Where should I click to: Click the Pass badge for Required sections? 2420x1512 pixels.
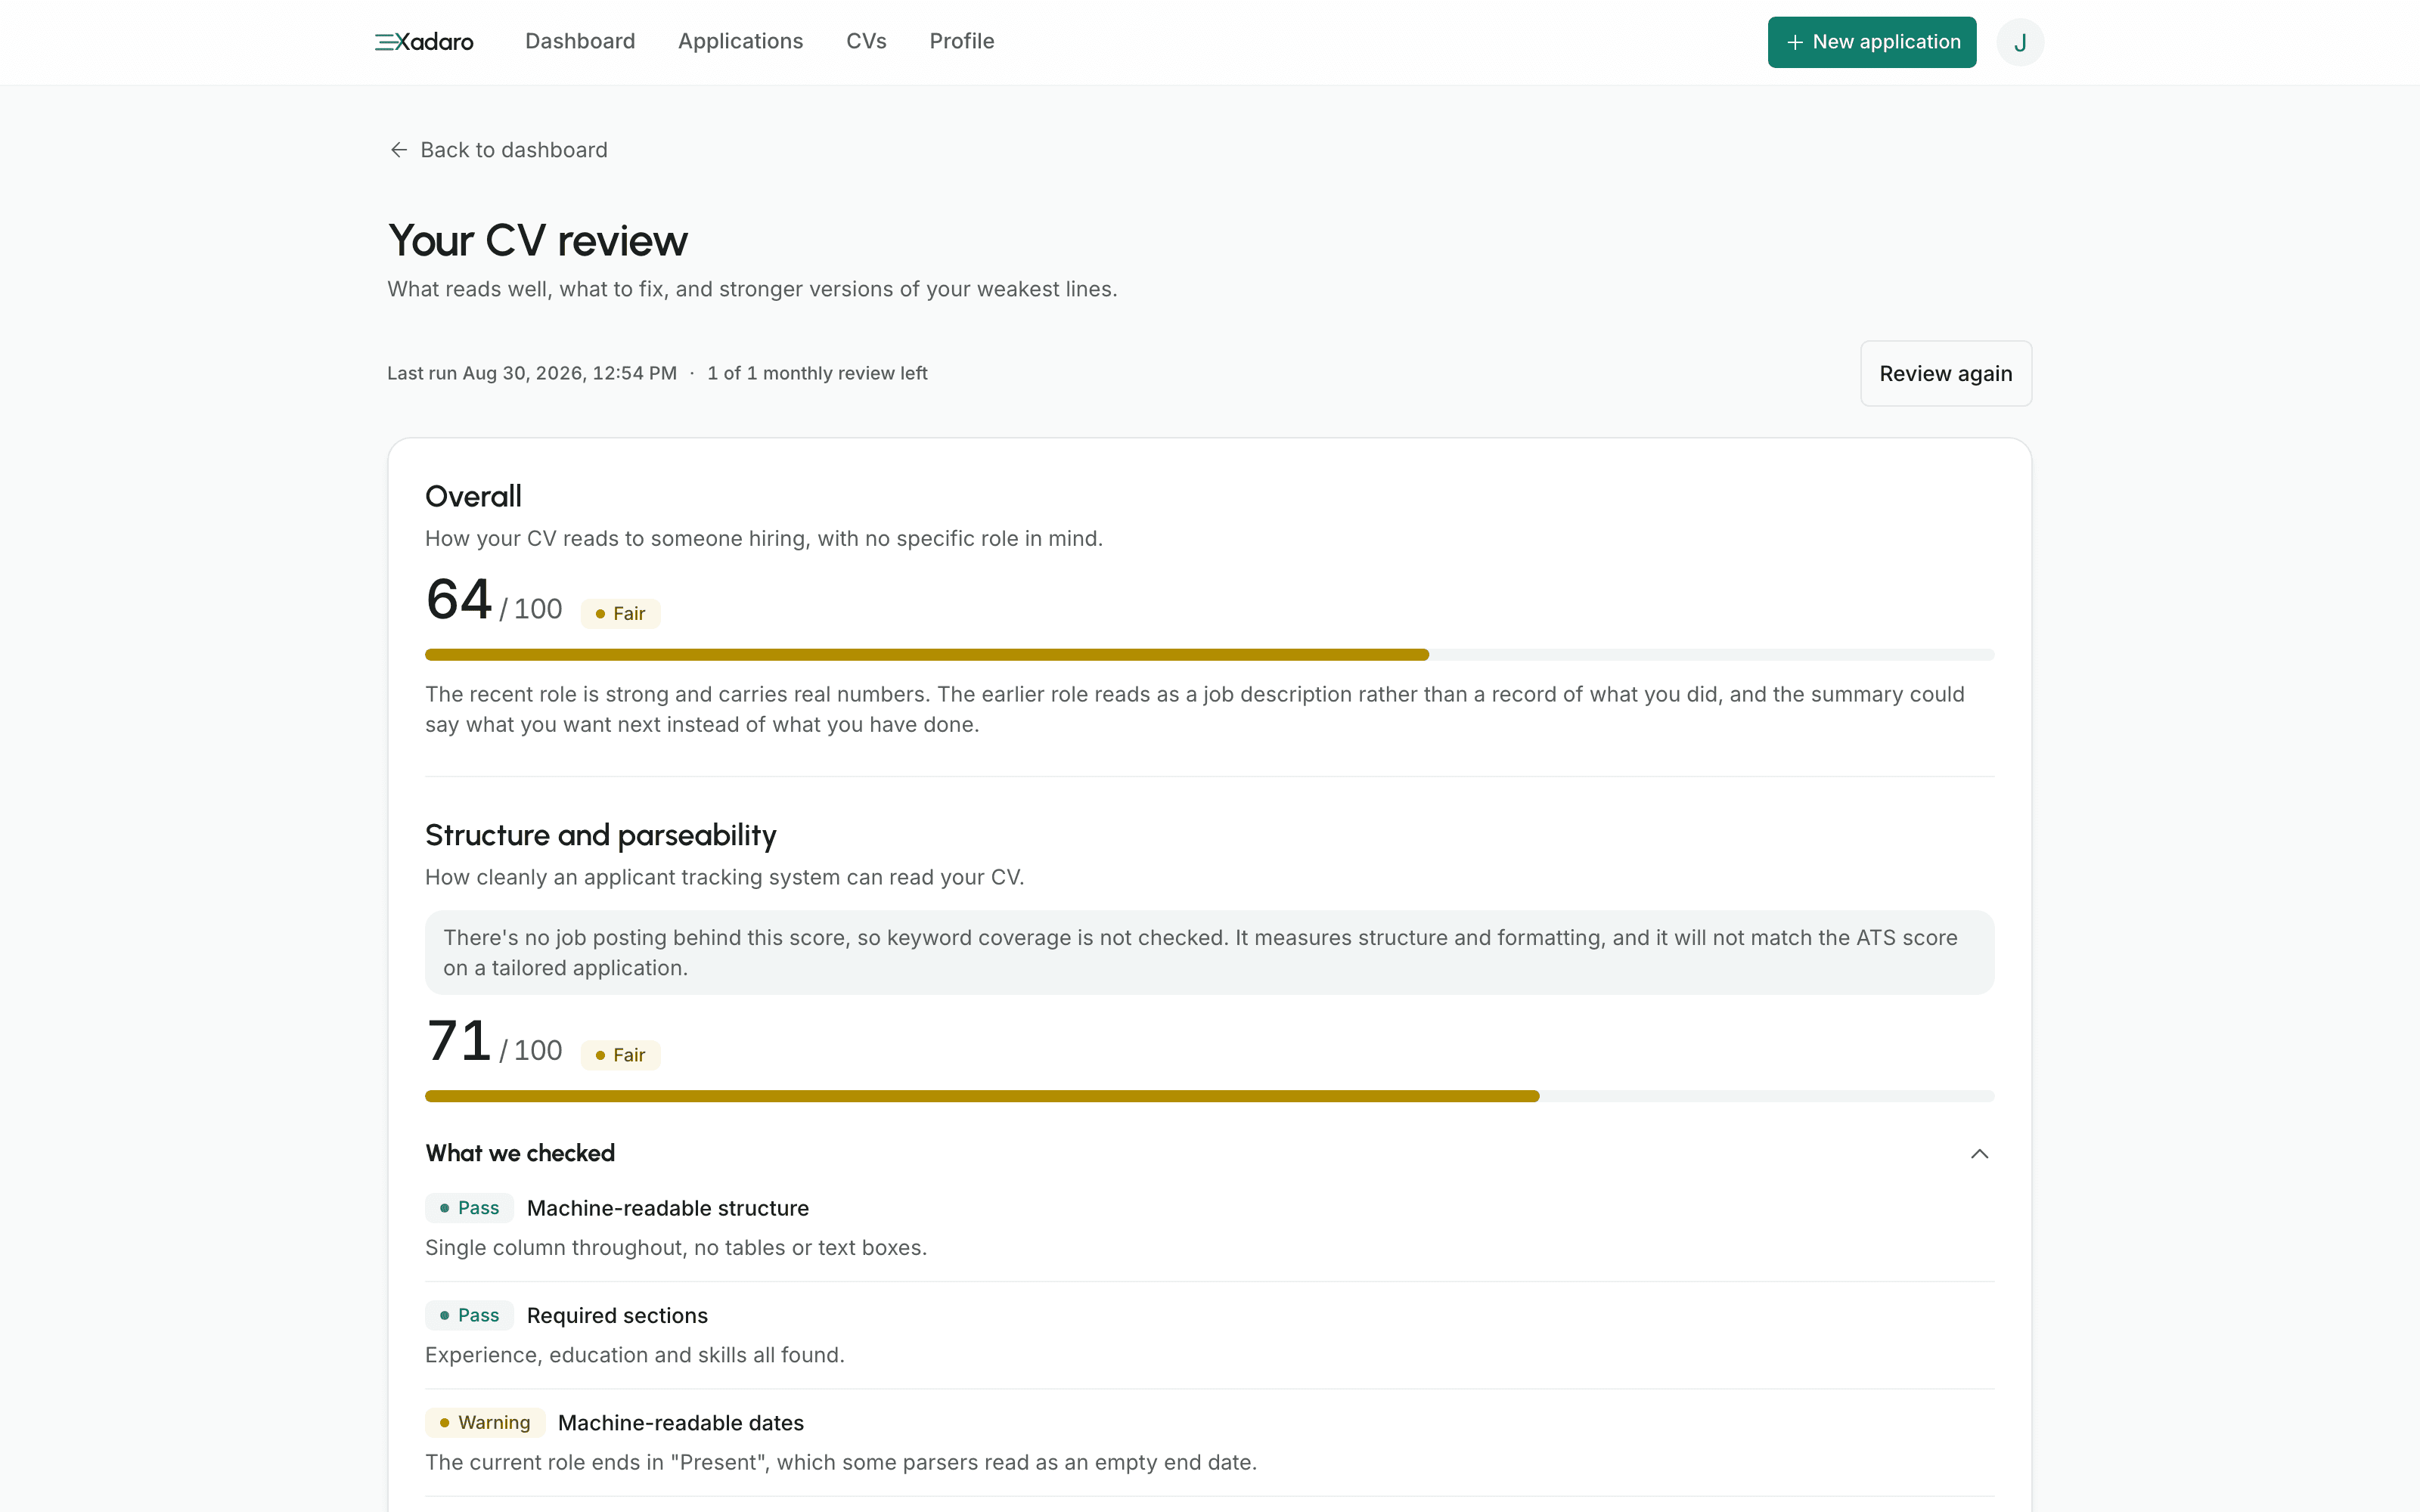469,1315
